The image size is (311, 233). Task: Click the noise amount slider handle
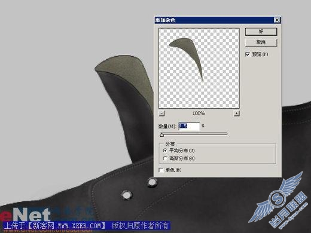tap(162, 135)
